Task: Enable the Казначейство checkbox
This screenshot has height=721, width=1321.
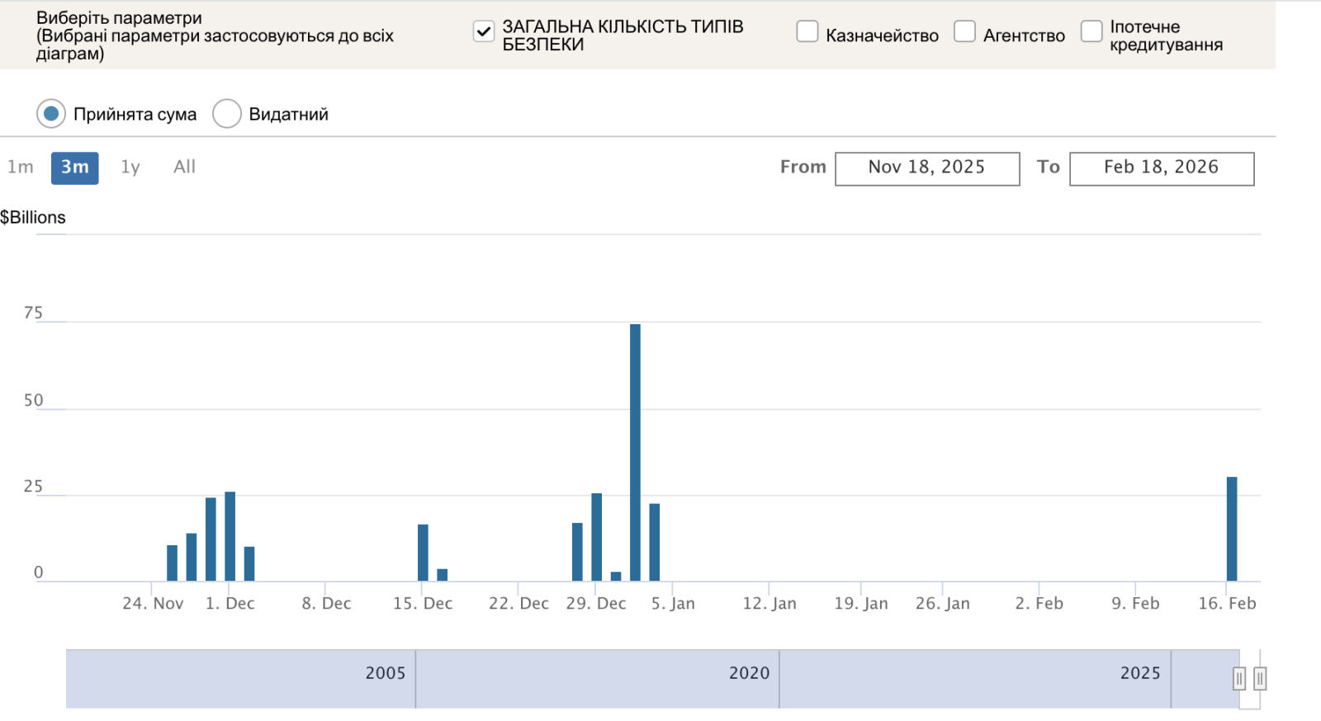Action: click(x=807, y=31)
